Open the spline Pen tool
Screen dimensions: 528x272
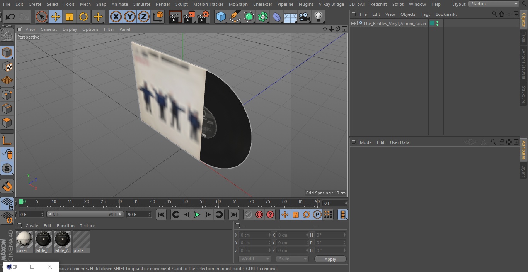point(235,17)
